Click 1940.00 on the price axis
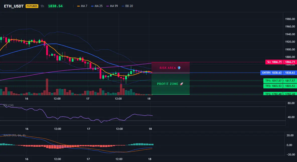Image resolution: width=297 pixels, height=162 pixels. [x=290, y=34]
